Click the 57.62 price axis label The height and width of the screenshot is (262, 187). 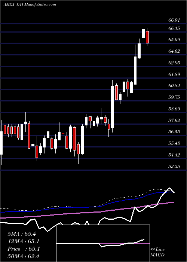(x=174, y=120)
